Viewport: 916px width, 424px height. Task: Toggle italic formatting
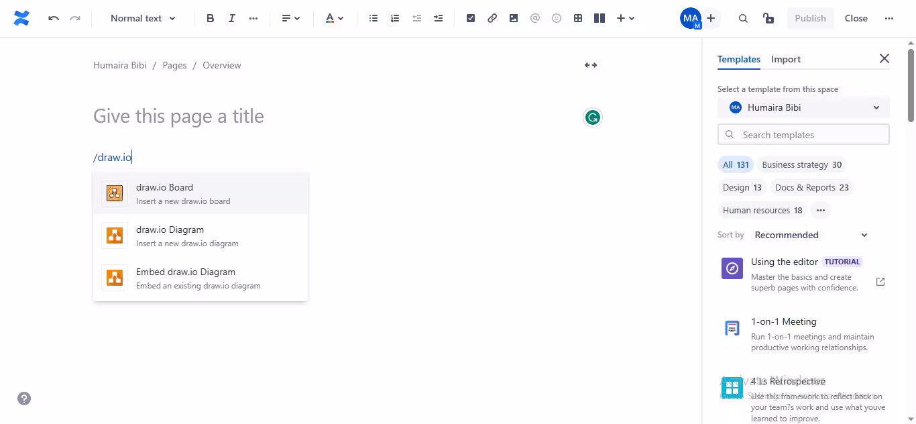[232, 19]
